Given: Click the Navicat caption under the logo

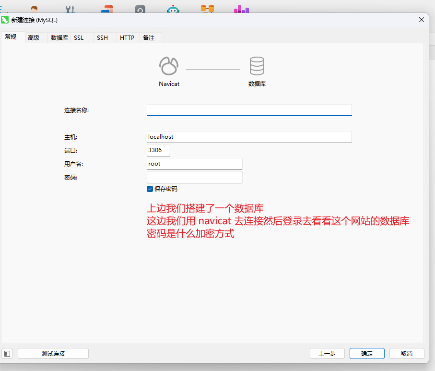Looking at the screenshot, I should (x=169, y=84).
